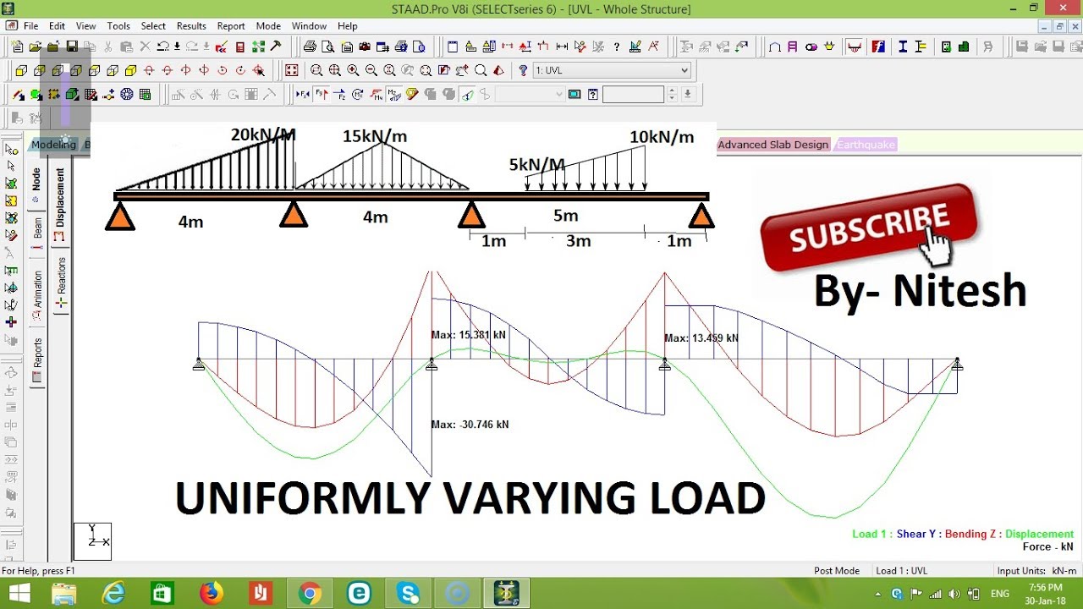Open the Print icon in the toolbar

pos(310,47)
